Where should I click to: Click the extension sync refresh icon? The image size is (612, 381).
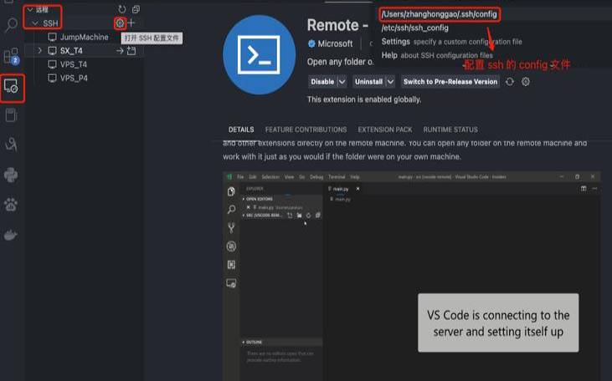click(510, 82)
